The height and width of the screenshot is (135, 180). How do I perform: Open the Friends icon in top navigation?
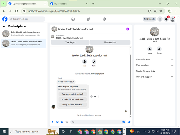pos(89,19)
